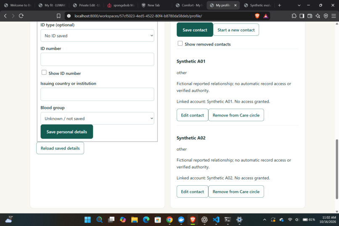This screenshot has height=226, width=339.
Task: Switch to the Welcome to Brave tab
Action: 18,5
